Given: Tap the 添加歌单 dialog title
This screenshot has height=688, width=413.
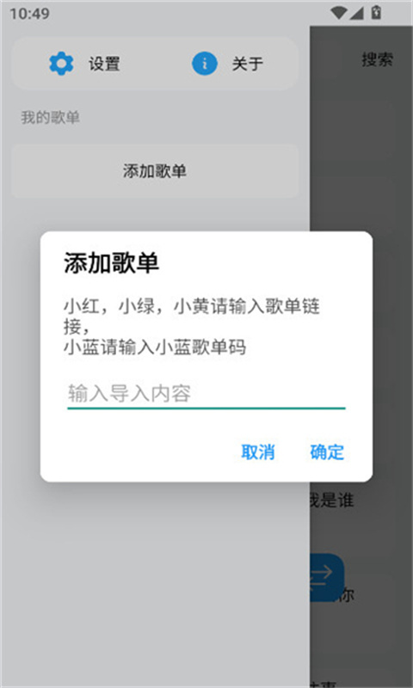Looking at the screenshot, I should [112, 263].
